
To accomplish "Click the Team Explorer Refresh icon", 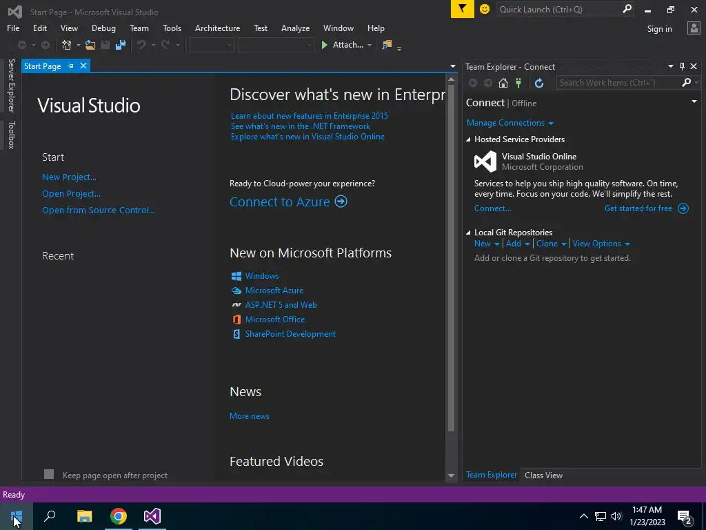I will point(539,83).
